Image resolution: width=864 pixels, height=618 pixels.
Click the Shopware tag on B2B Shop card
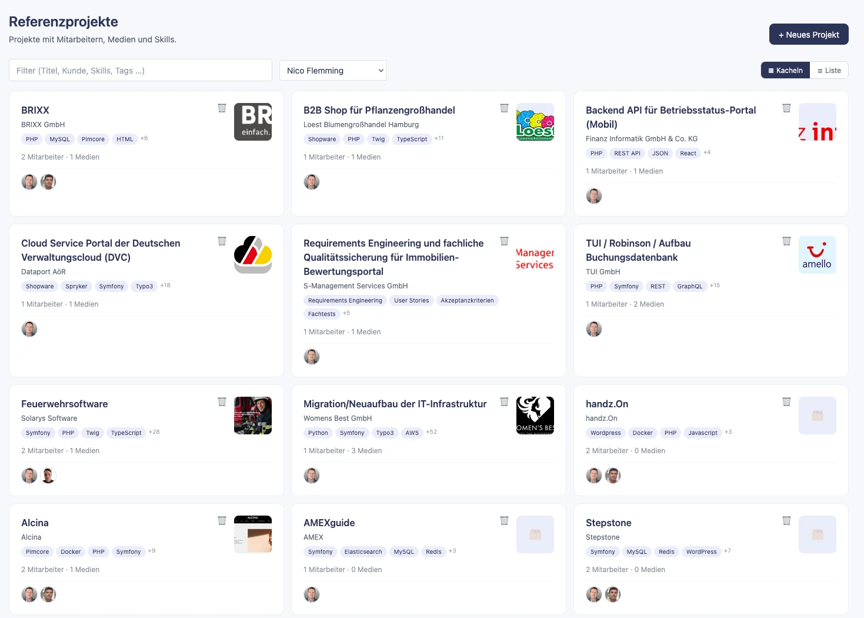pos(322,139)
